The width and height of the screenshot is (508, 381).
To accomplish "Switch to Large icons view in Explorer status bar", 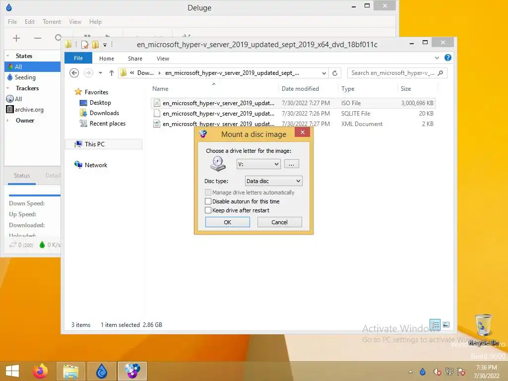I will [x=446, y=324].
